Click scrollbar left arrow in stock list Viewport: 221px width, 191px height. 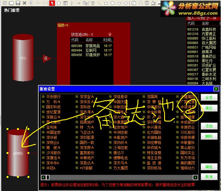click(x=43, y=177)
